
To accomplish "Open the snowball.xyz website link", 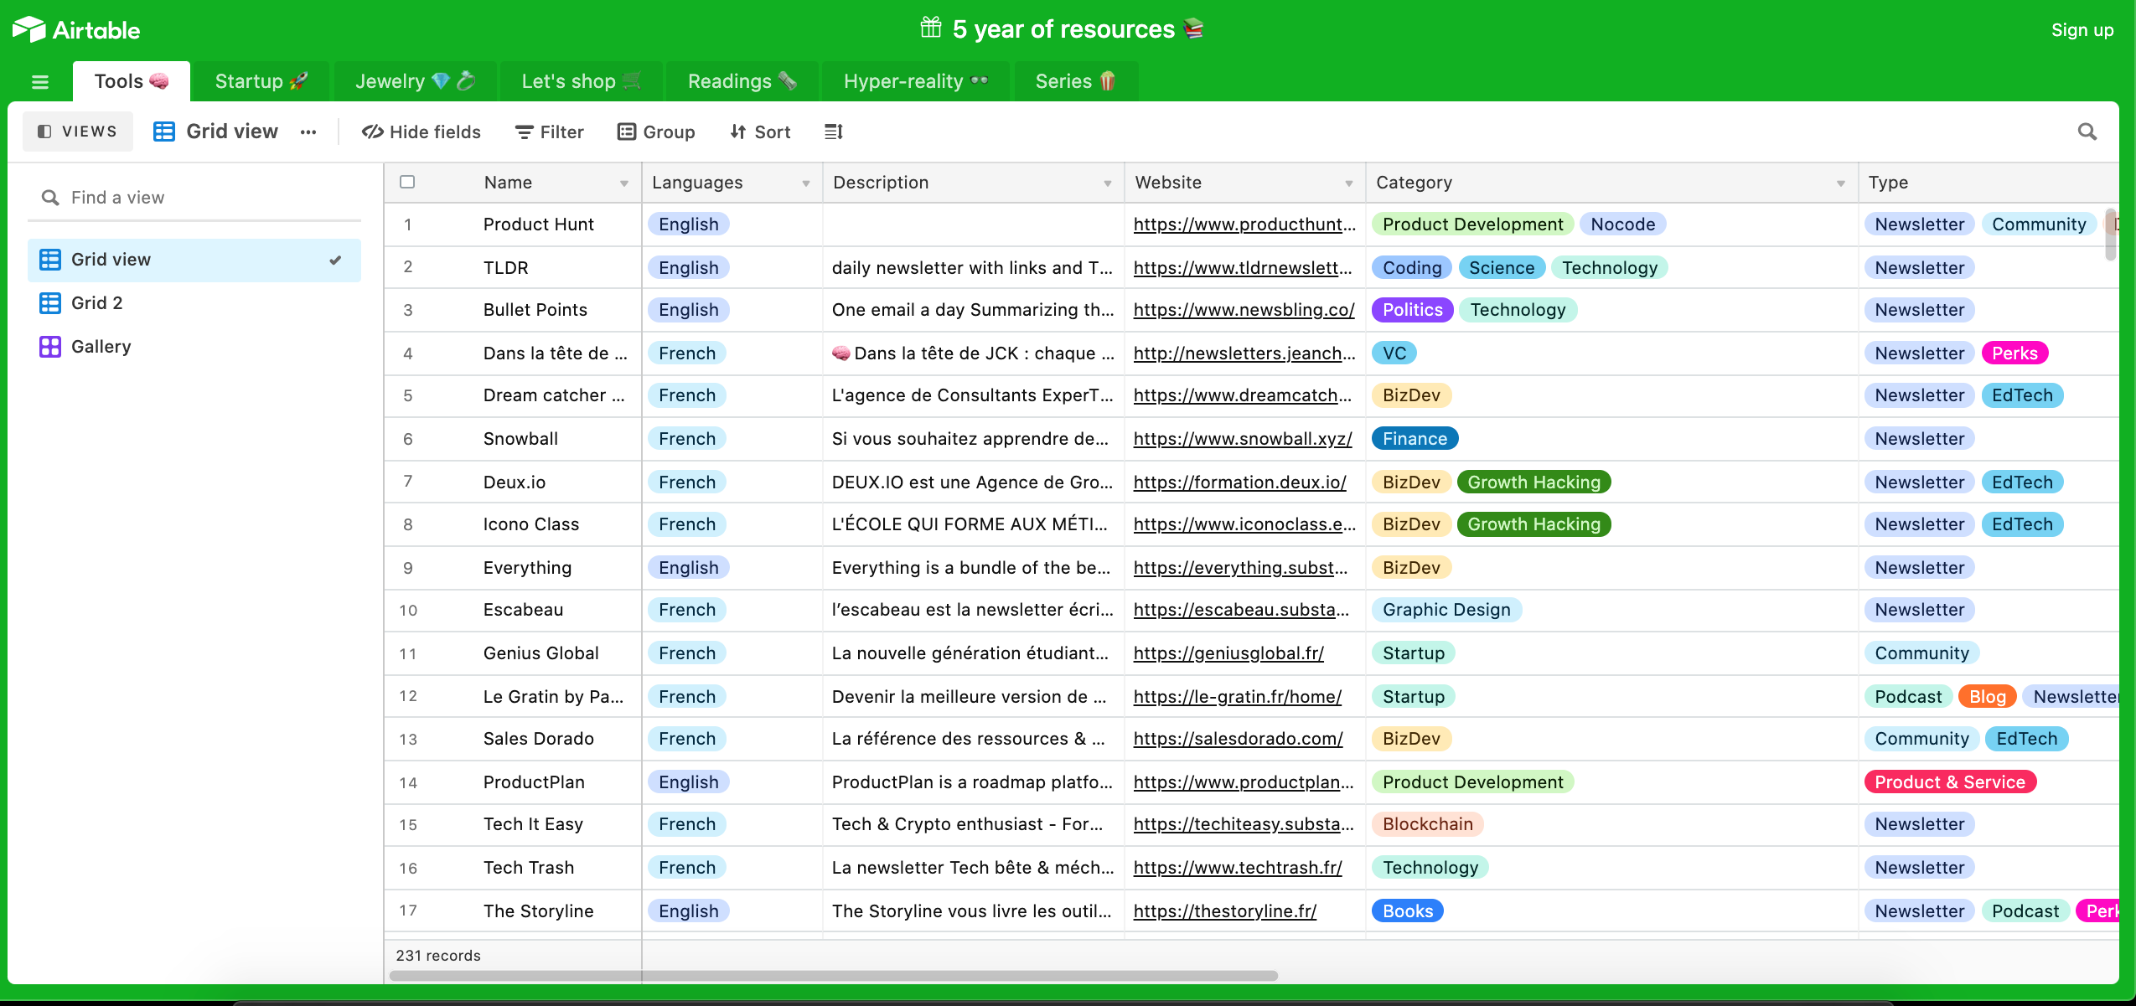I will (x=1242, y=438).
